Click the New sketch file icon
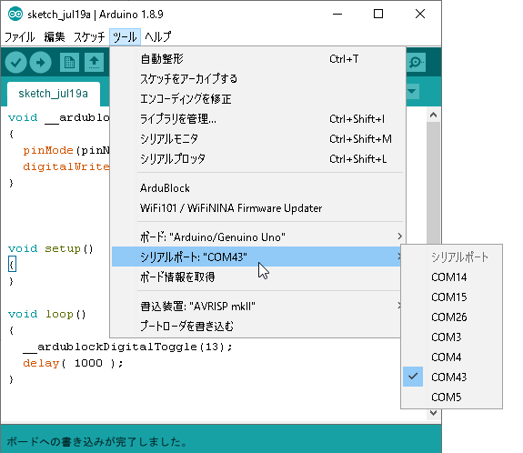Viewport: 523px width, 453px height. (x=69, y=63)
